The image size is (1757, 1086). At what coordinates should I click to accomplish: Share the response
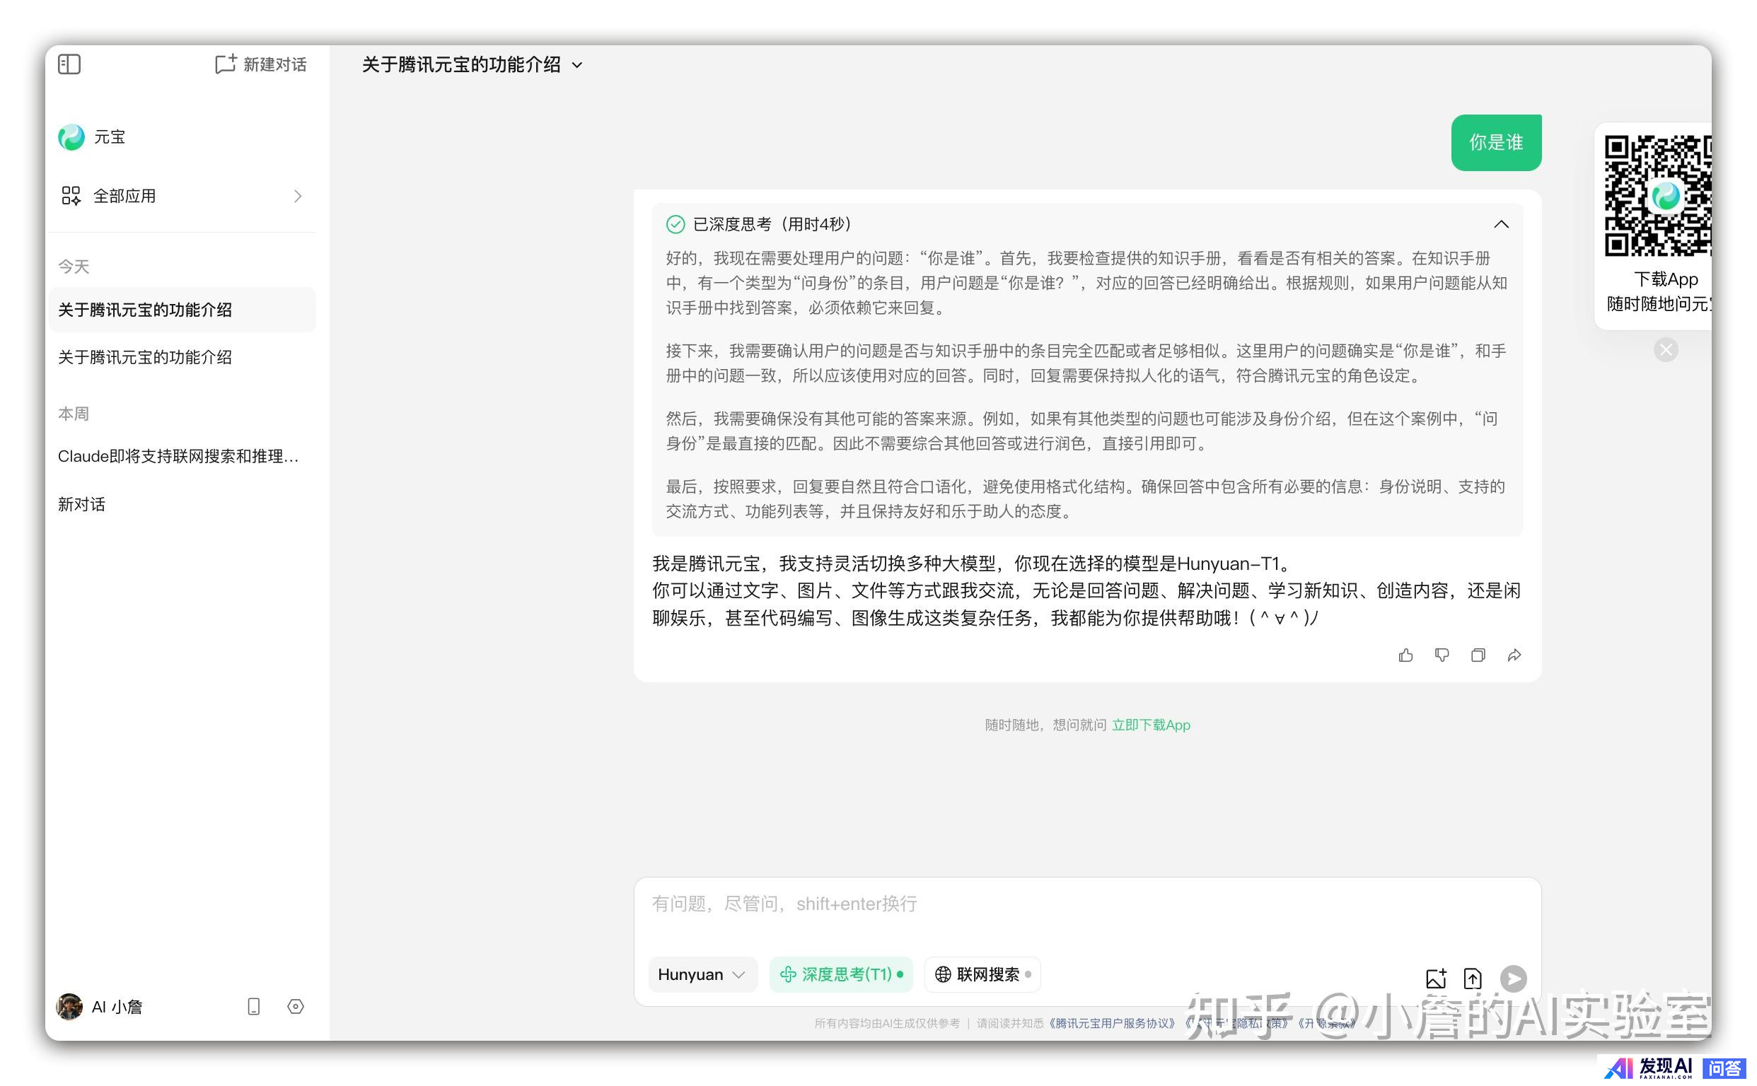pos(1514,655)
